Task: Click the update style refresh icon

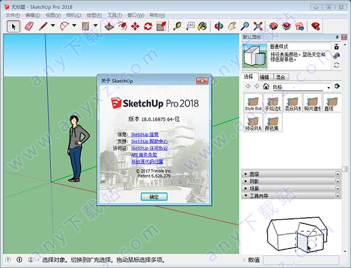Action: coord(336,65)
